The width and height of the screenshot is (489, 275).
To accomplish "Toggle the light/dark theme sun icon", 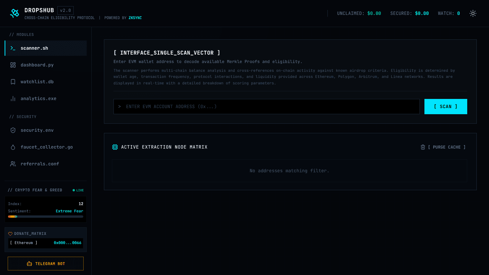I will [x=473, y=13].
